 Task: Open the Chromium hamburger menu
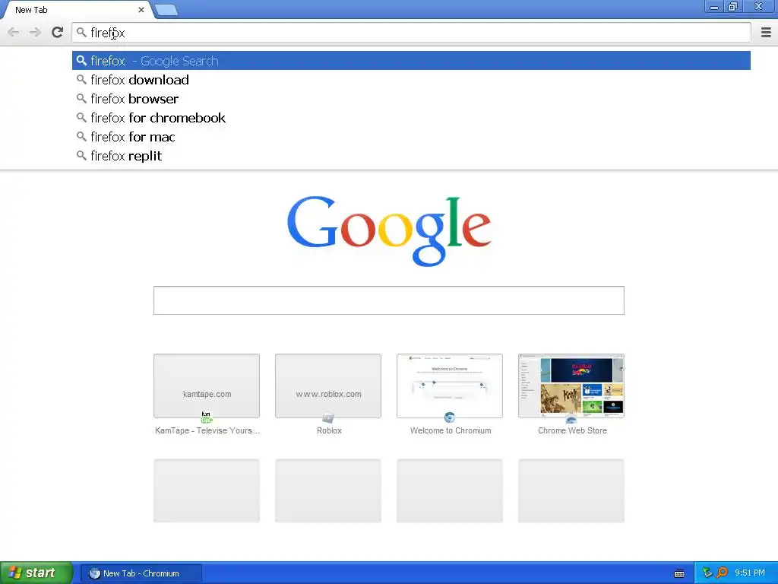pyautogui.click(x=766, y=32)
